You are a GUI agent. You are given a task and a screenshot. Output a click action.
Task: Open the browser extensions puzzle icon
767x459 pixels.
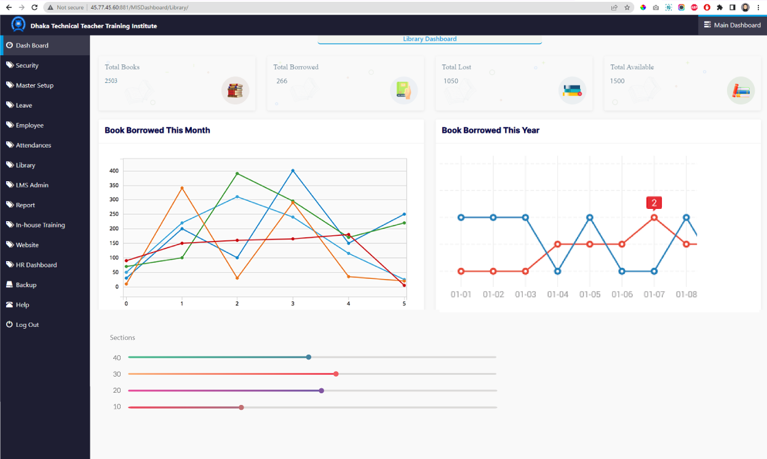[x=720, y=7]
